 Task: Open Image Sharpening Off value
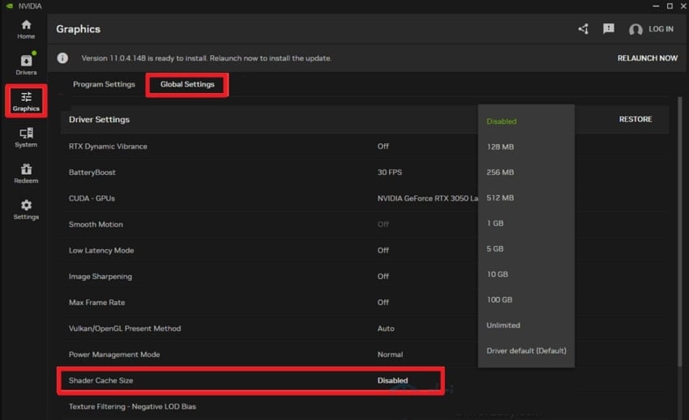pyautogui.click(x=383, y=276)
